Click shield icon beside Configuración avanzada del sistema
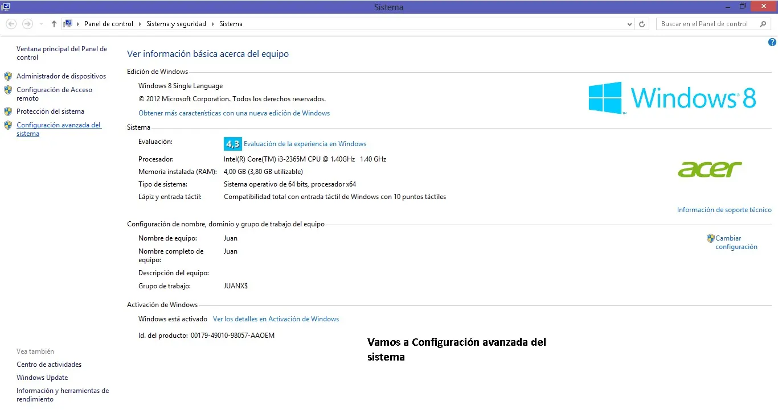Image resolution: width=778 pixels, height=414 pixels. [8, 125]
